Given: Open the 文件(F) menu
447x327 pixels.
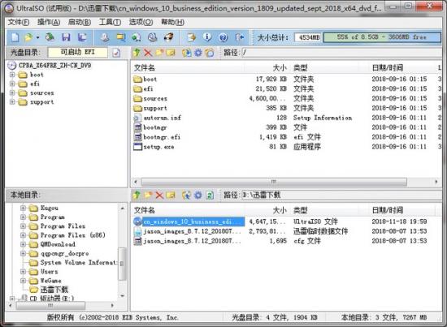Looking at the screenshot, I should [x=19, y=22].
